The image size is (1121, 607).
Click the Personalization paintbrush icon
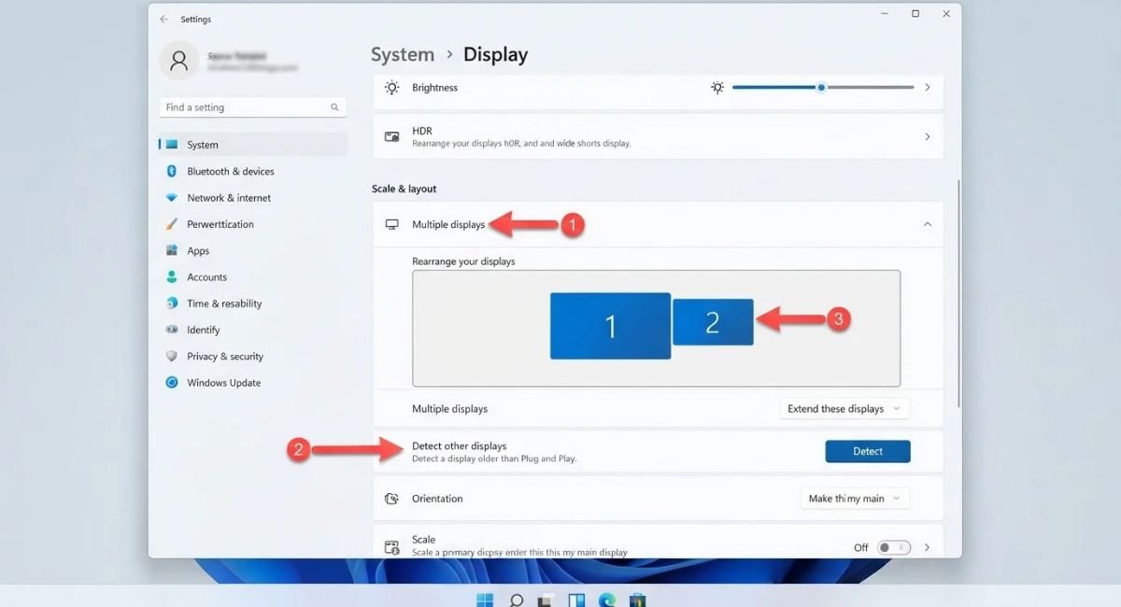pyautogui.click(x=172, y=224)
